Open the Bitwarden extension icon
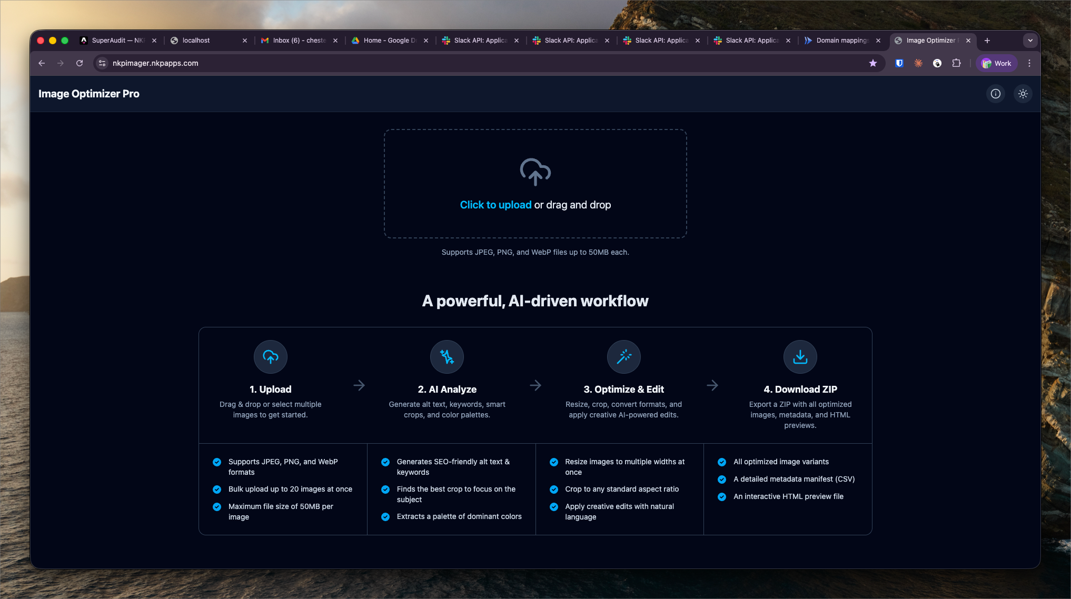 [899, 63]
